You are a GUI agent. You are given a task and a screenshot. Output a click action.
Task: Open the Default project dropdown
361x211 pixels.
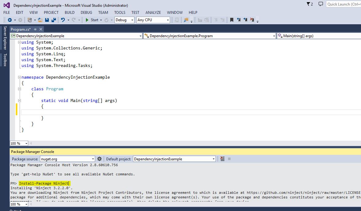213,159
